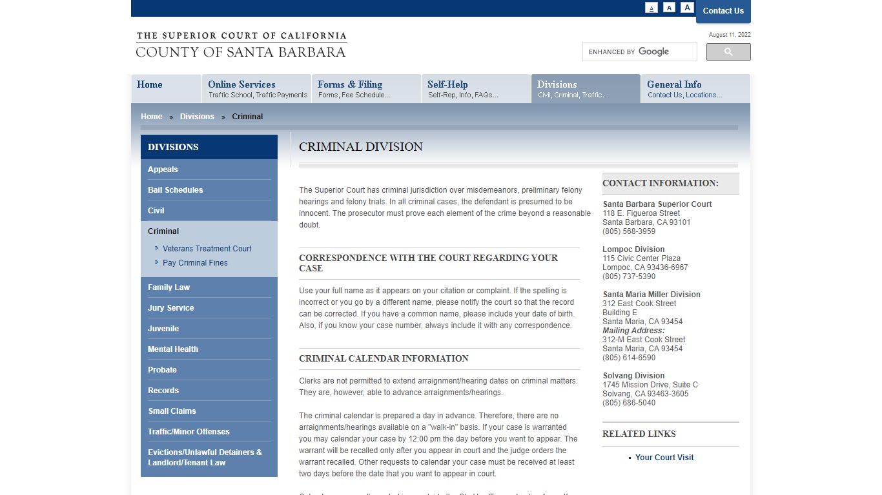This screenshot has width=882, height=495.
Task: Open the General Info tab
Action: click(x=695, y=88)
